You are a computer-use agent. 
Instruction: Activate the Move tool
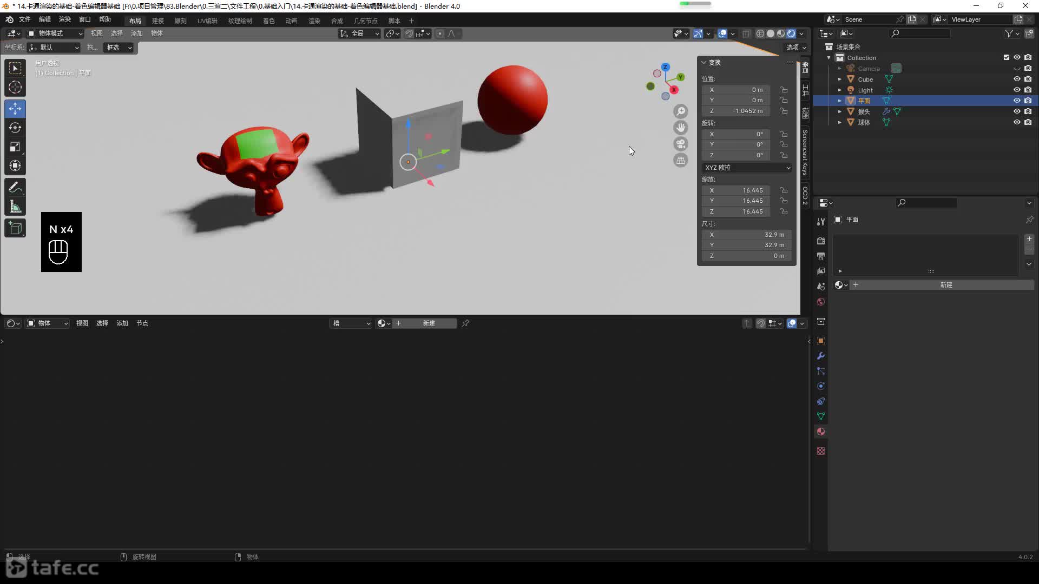click(x=15, y=109)
